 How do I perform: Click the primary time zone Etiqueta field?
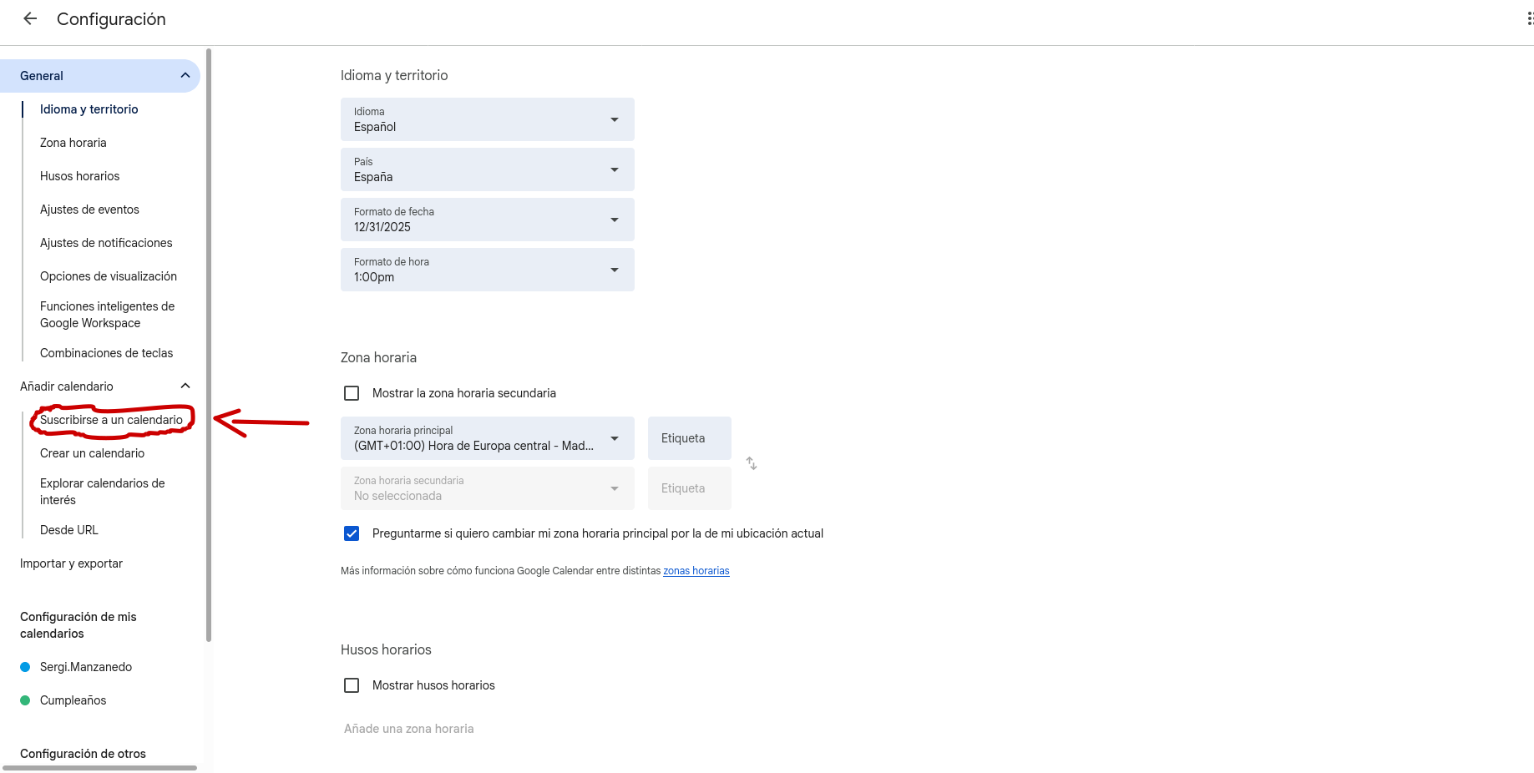689,438
